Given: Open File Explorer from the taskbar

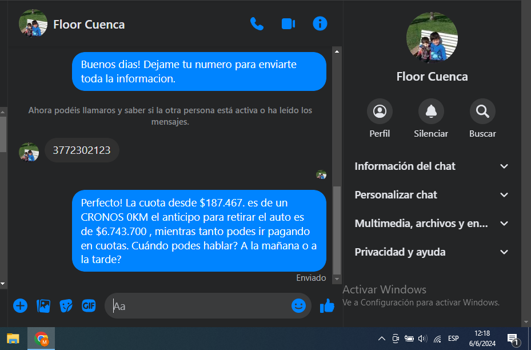Looking at the screenshot, I should coord(13,339).
